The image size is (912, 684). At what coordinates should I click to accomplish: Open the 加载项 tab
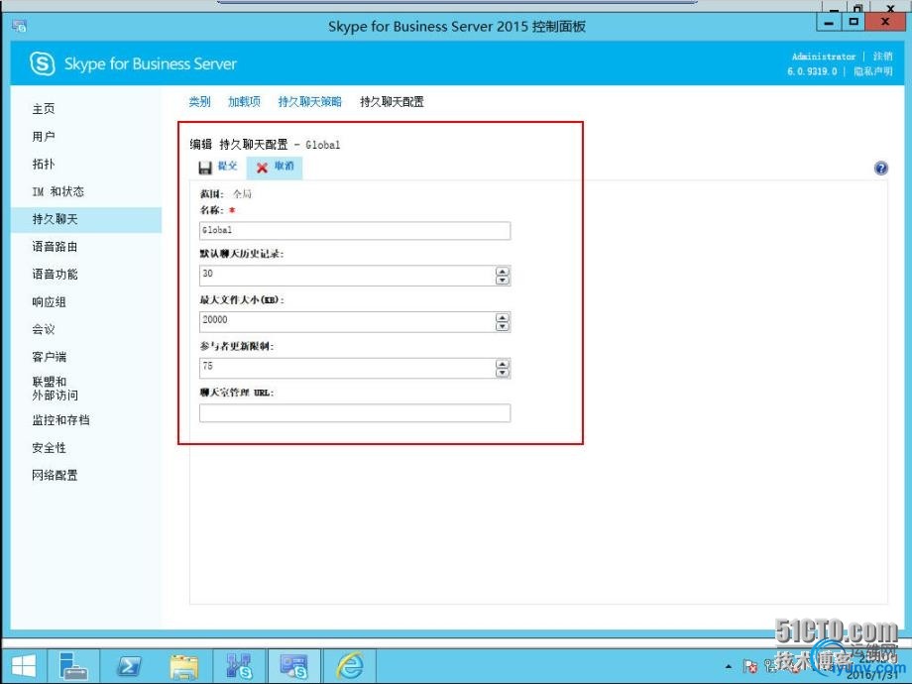[244, 102]
